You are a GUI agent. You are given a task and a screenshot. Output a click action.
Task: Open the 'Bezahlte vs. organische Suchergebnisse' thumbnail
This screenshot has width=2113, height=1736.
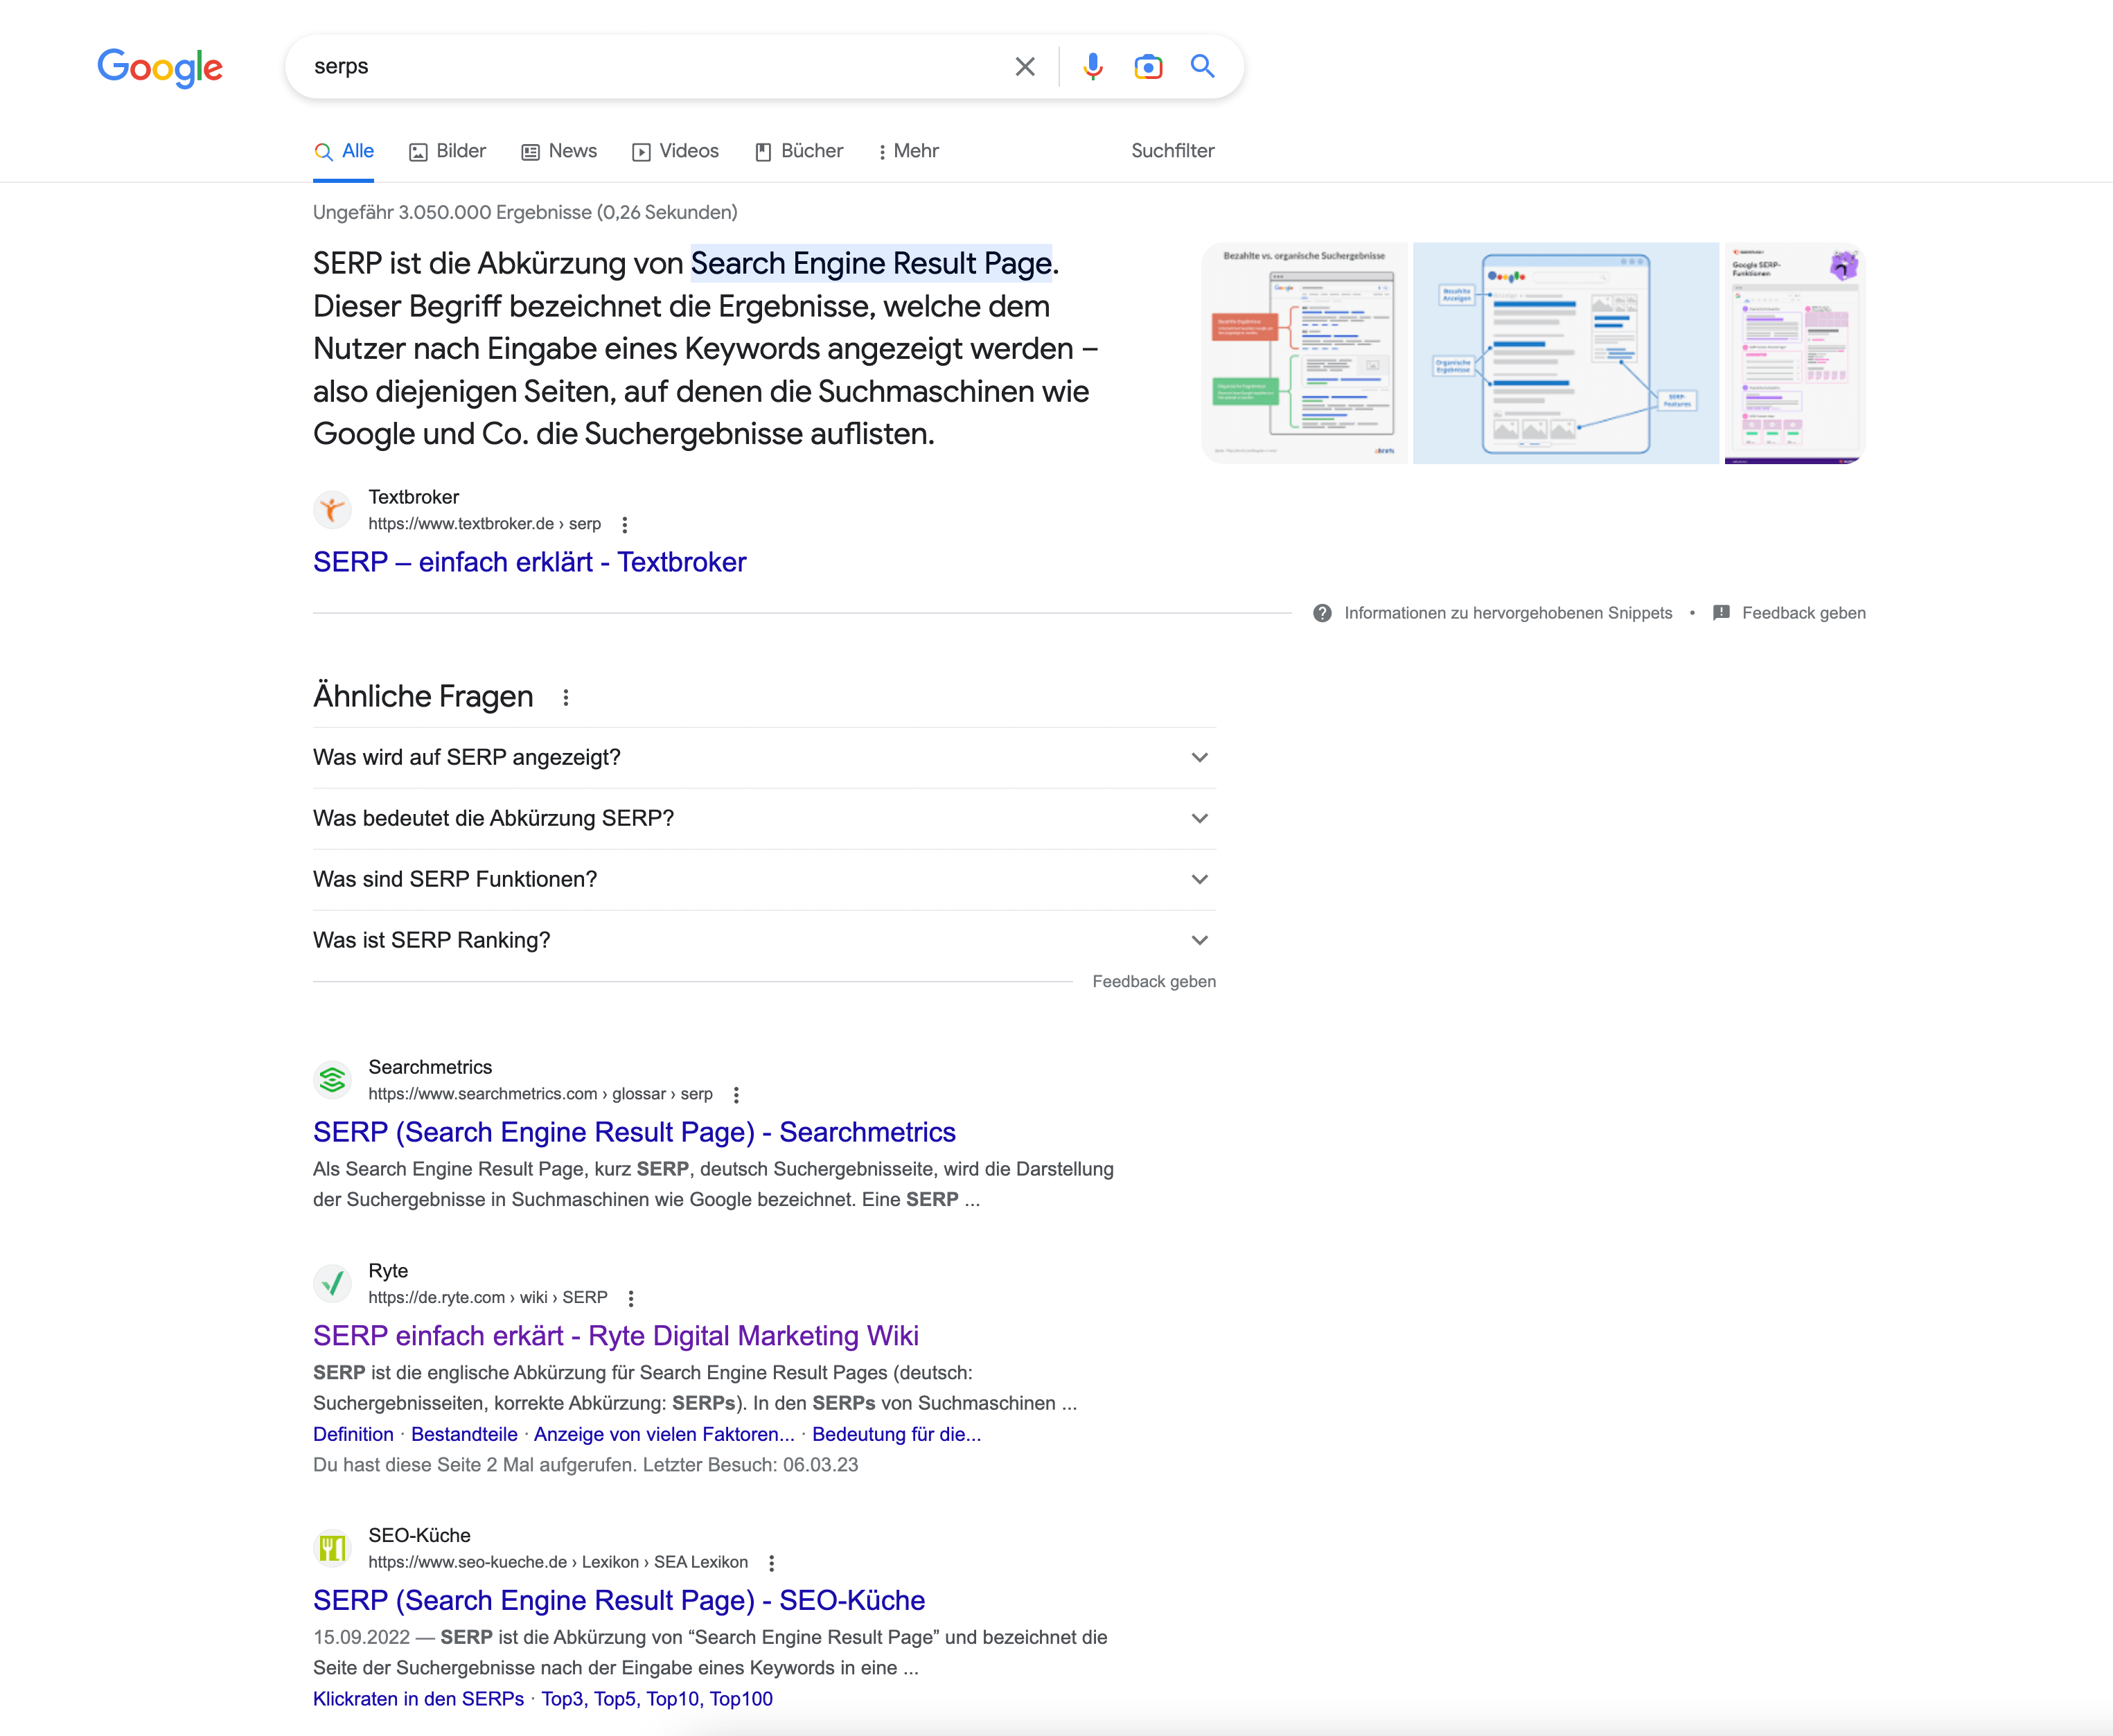pos(1304,353)
